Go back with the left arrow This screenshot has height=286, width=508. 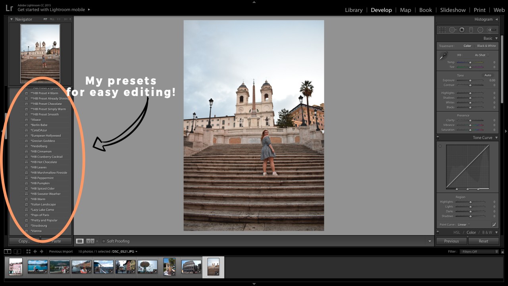pyautogui.click(x=35, y=251)
